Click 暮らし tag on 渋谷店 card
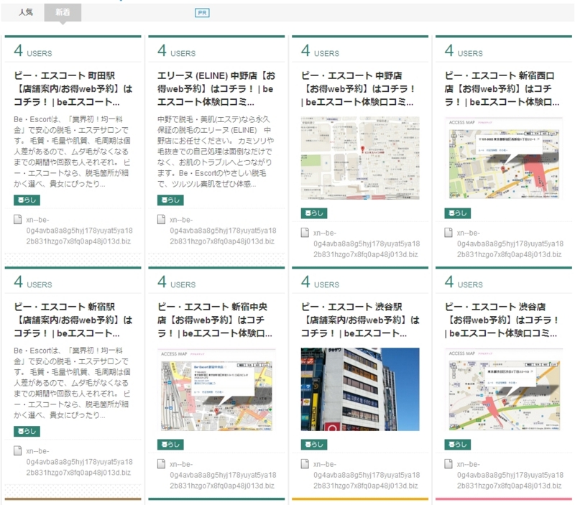Screen dimensions: 575x505 pyautogui.click(x=458, y=444)
